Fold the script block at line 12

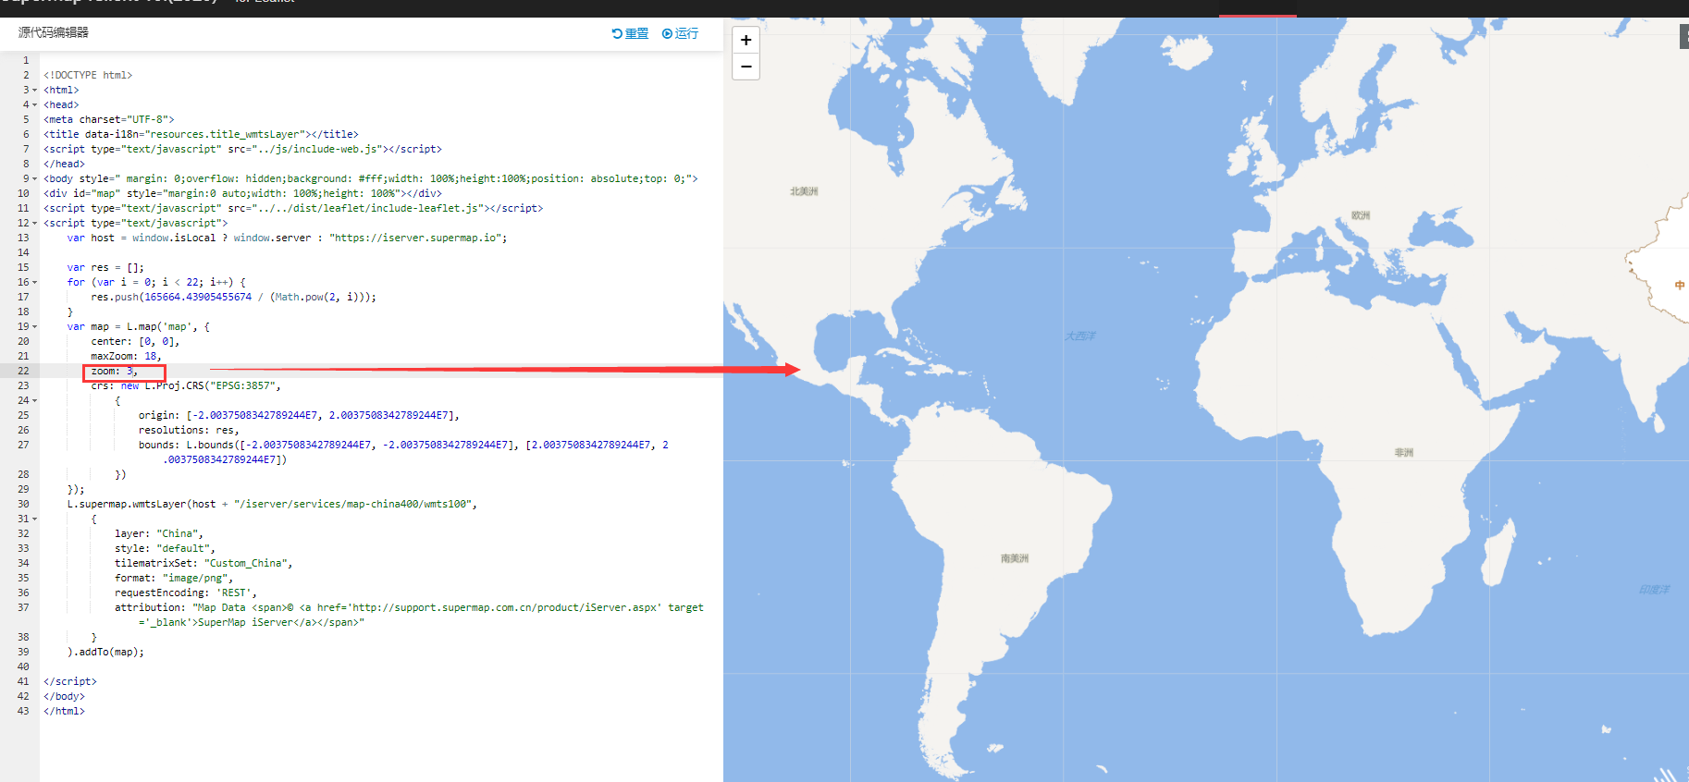click(35, 223)
